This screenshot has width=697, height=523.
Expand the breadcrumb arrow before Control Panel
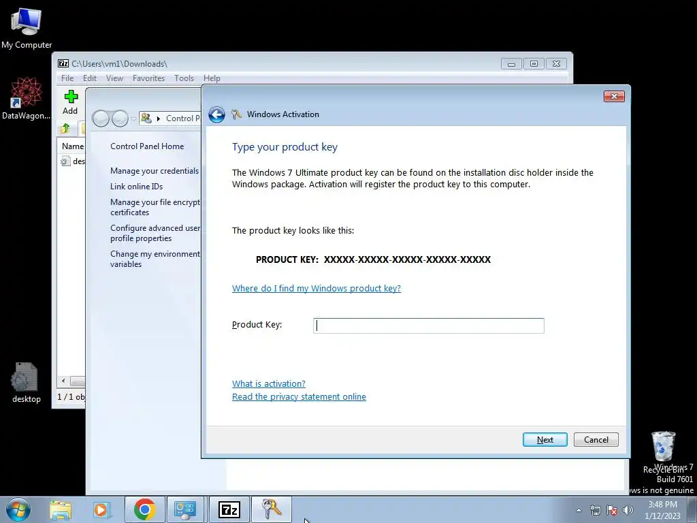point(158,118)
